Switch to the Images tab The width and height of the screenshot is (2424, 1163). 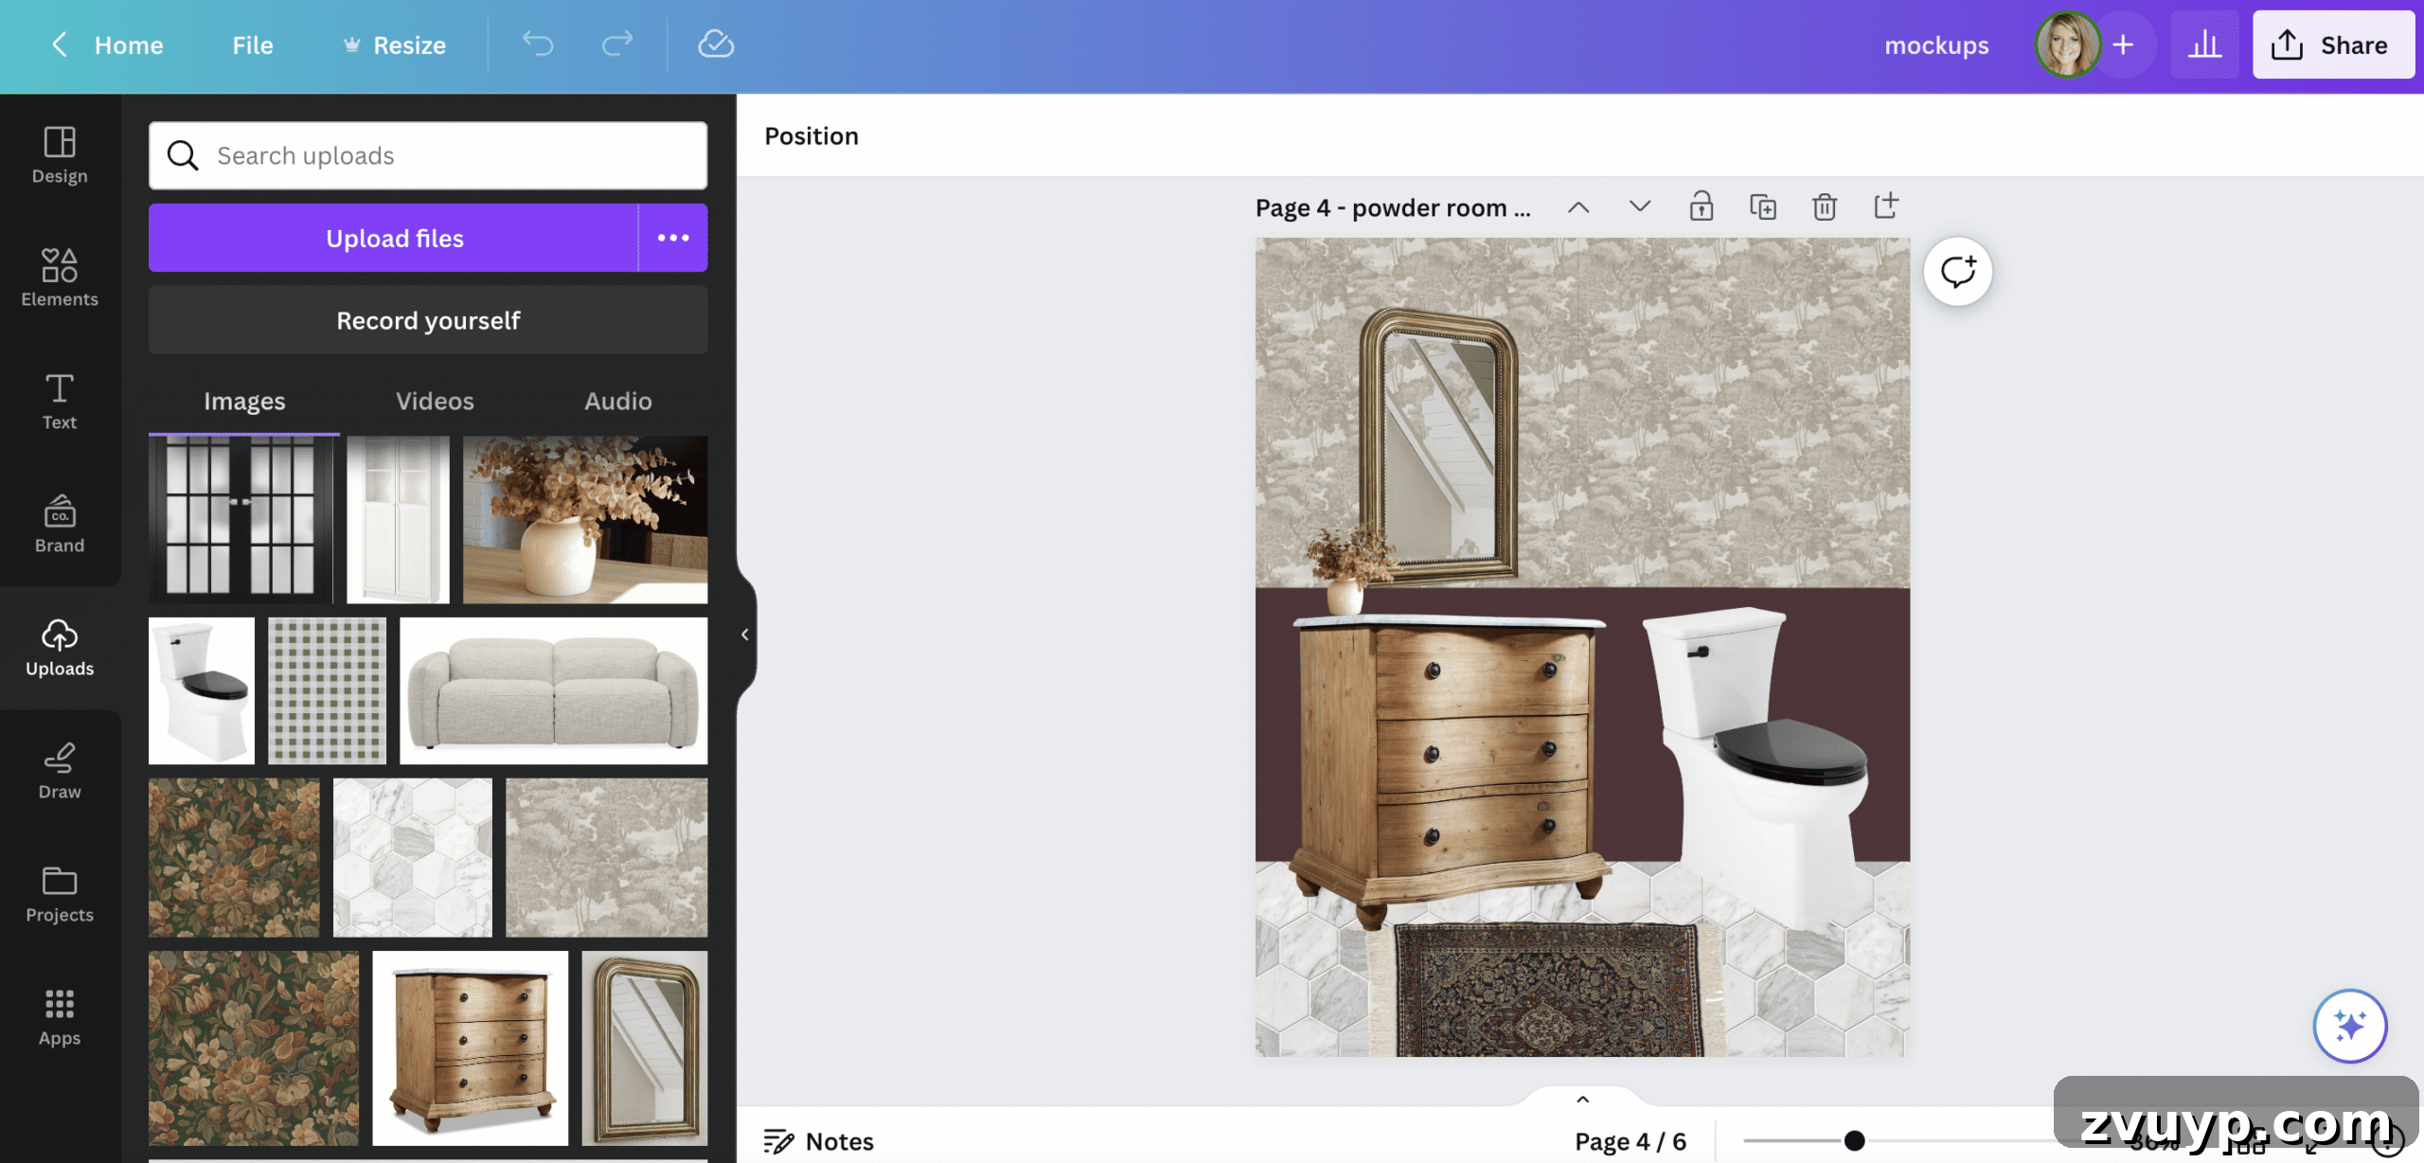(x=244, y=402)
